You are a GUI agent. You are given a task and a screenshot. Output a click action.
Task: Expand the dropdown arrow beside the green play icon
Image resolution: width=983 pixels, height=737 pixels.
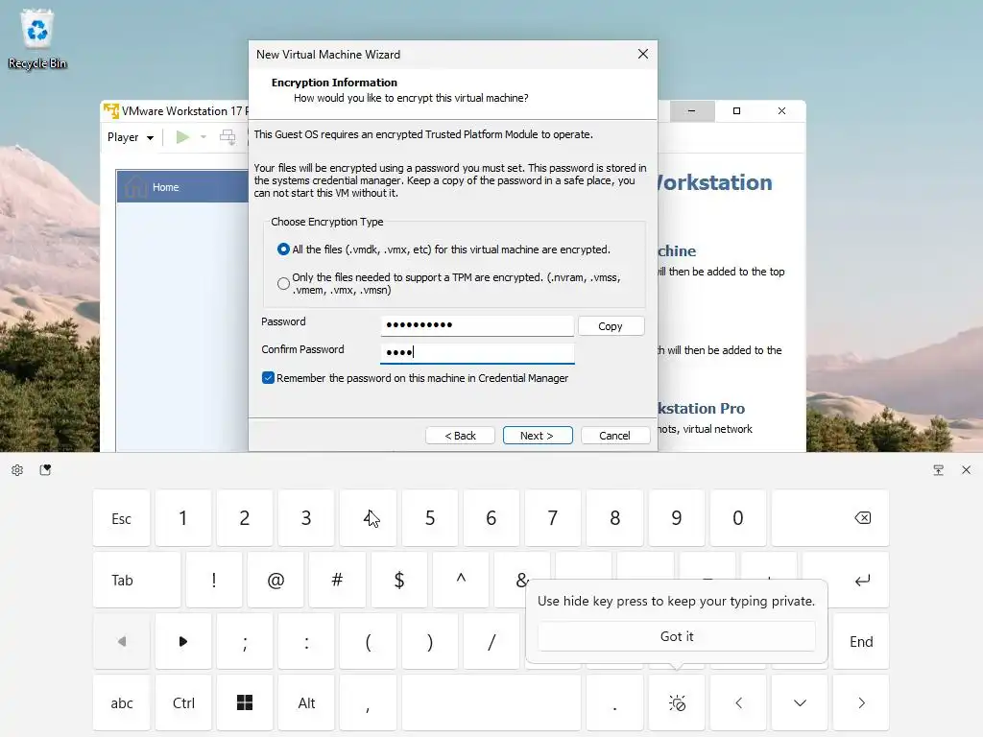204,137
